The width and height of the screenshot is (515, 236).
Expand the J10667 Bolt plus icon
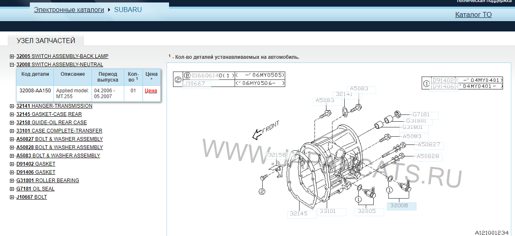coord(12,197)
